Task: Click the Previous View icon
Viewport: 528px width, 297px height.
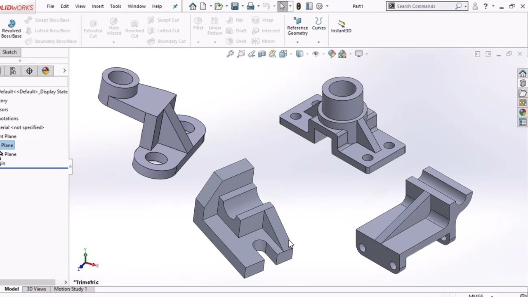Action: [252, 54]
